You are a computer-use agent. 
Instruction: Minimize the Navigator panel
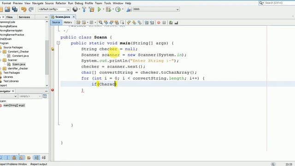pyautogui.click(x=46, y=91)
